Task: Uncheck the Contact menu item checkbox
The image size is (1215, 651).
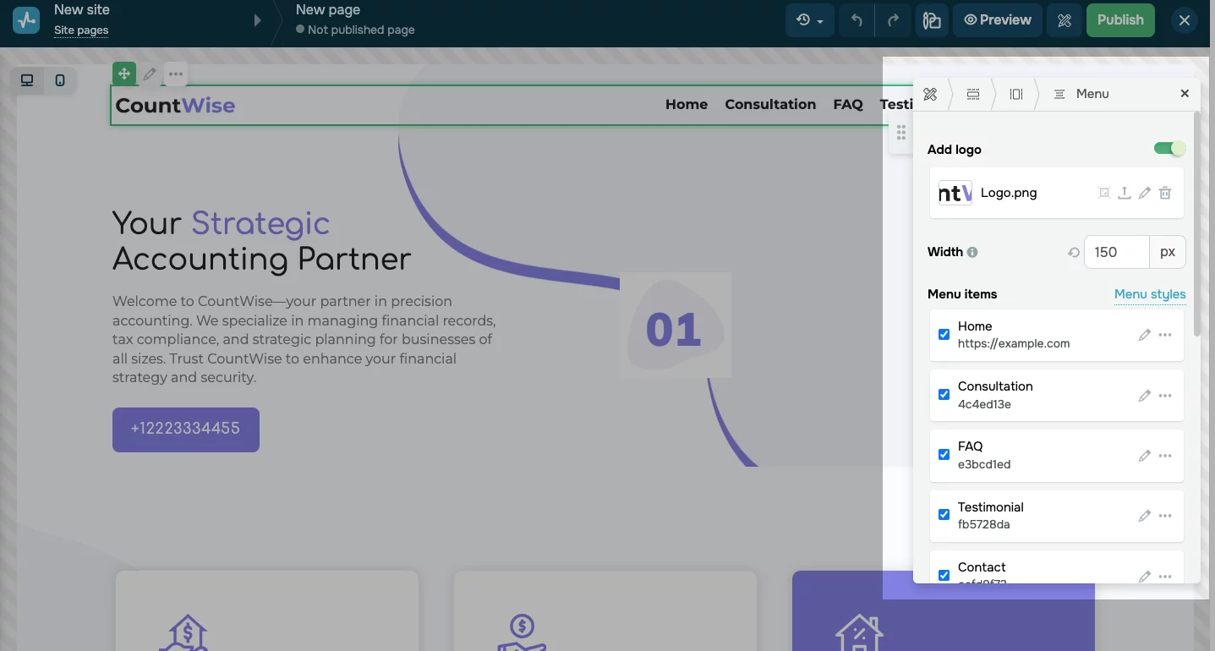Action: [x=944, y=574]
